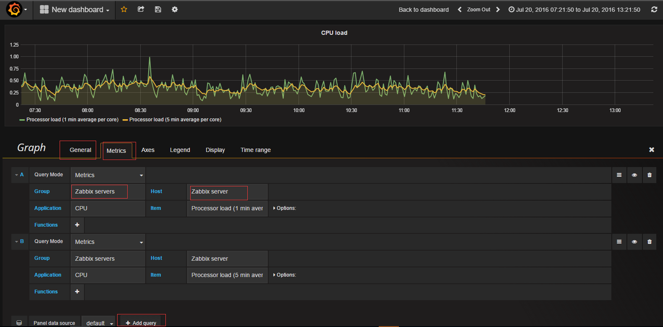The height and width of the screenshot is (327, 663).
Task: Edit Host field of query B
Action: coord(227,259)
